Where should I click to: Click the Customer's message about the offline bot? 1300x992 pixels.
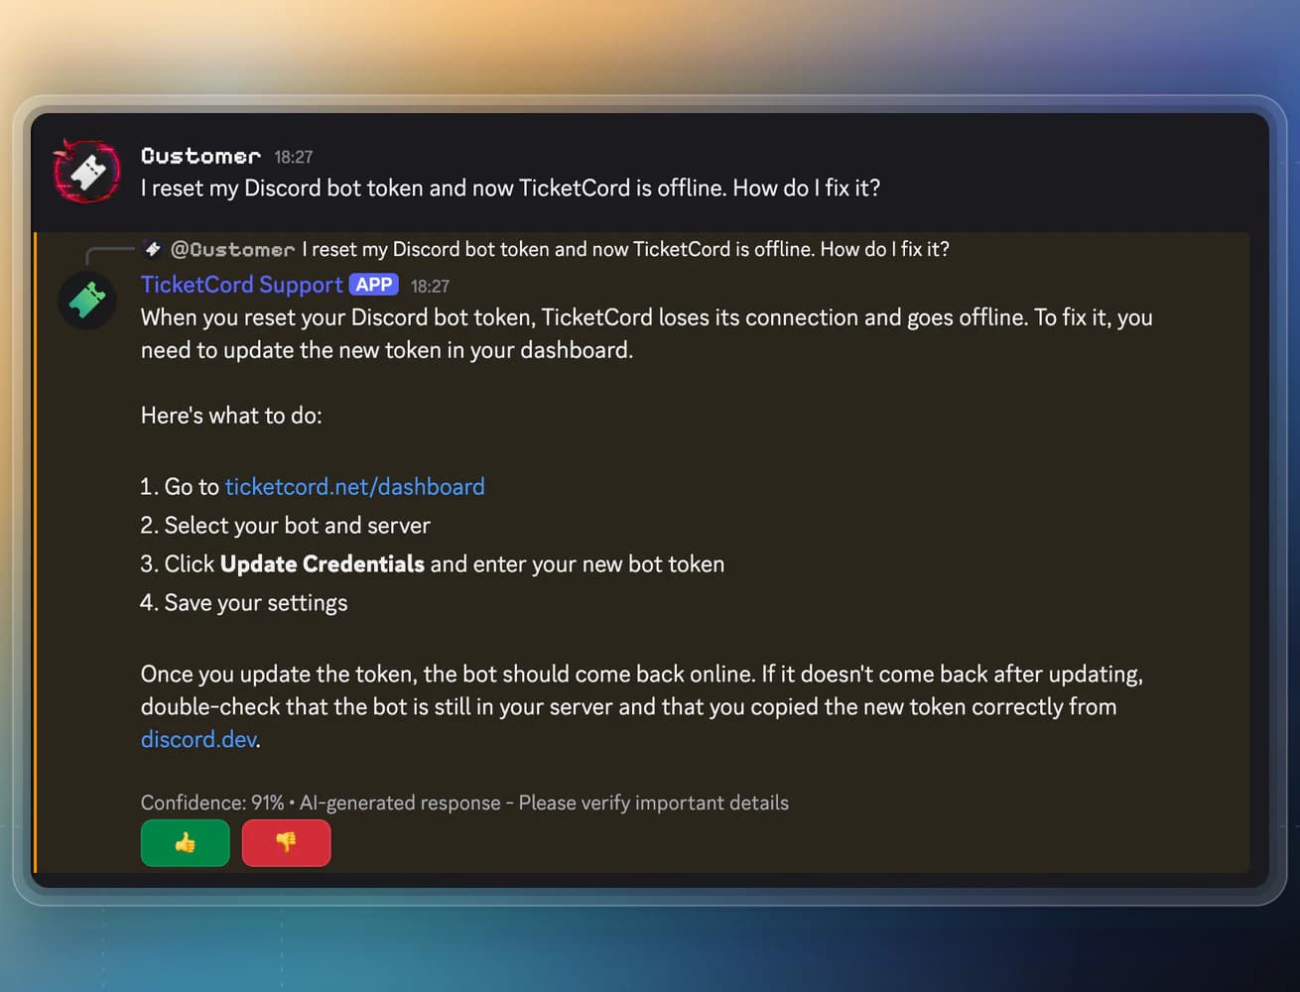pos(510,187)
